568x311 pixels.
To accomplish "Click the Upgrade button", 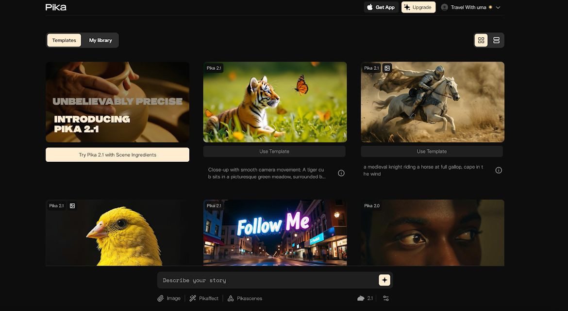I will point(418,7).
